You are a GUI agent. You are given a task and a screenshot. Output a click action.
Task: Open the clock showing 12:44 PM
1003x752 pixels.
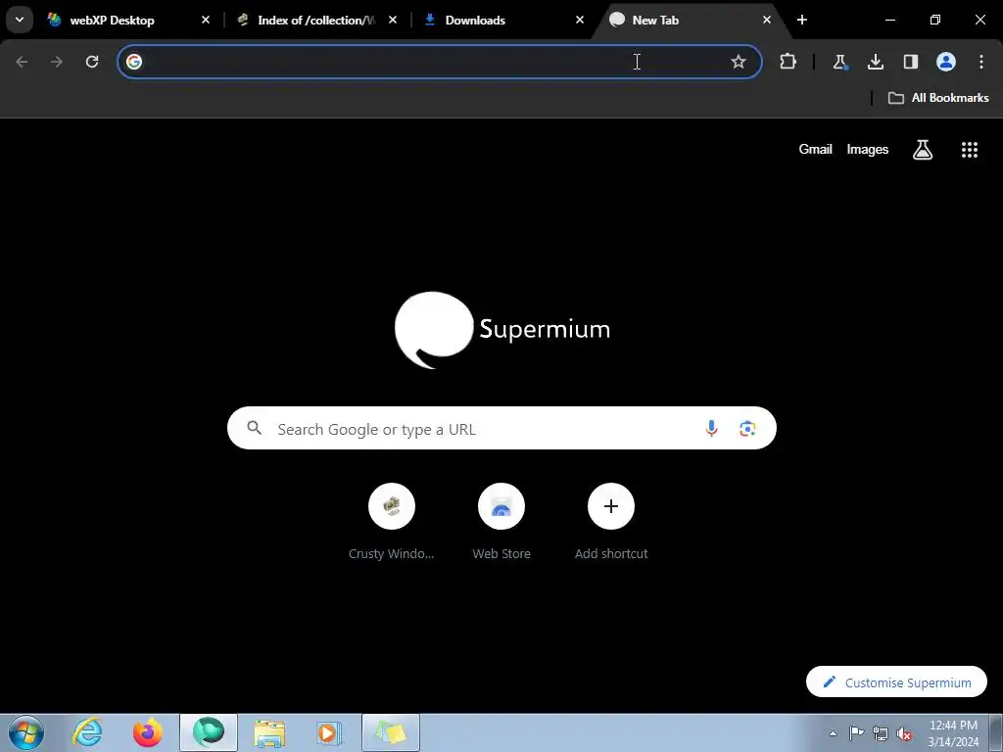pyautogui.click(x=953, y=733)
